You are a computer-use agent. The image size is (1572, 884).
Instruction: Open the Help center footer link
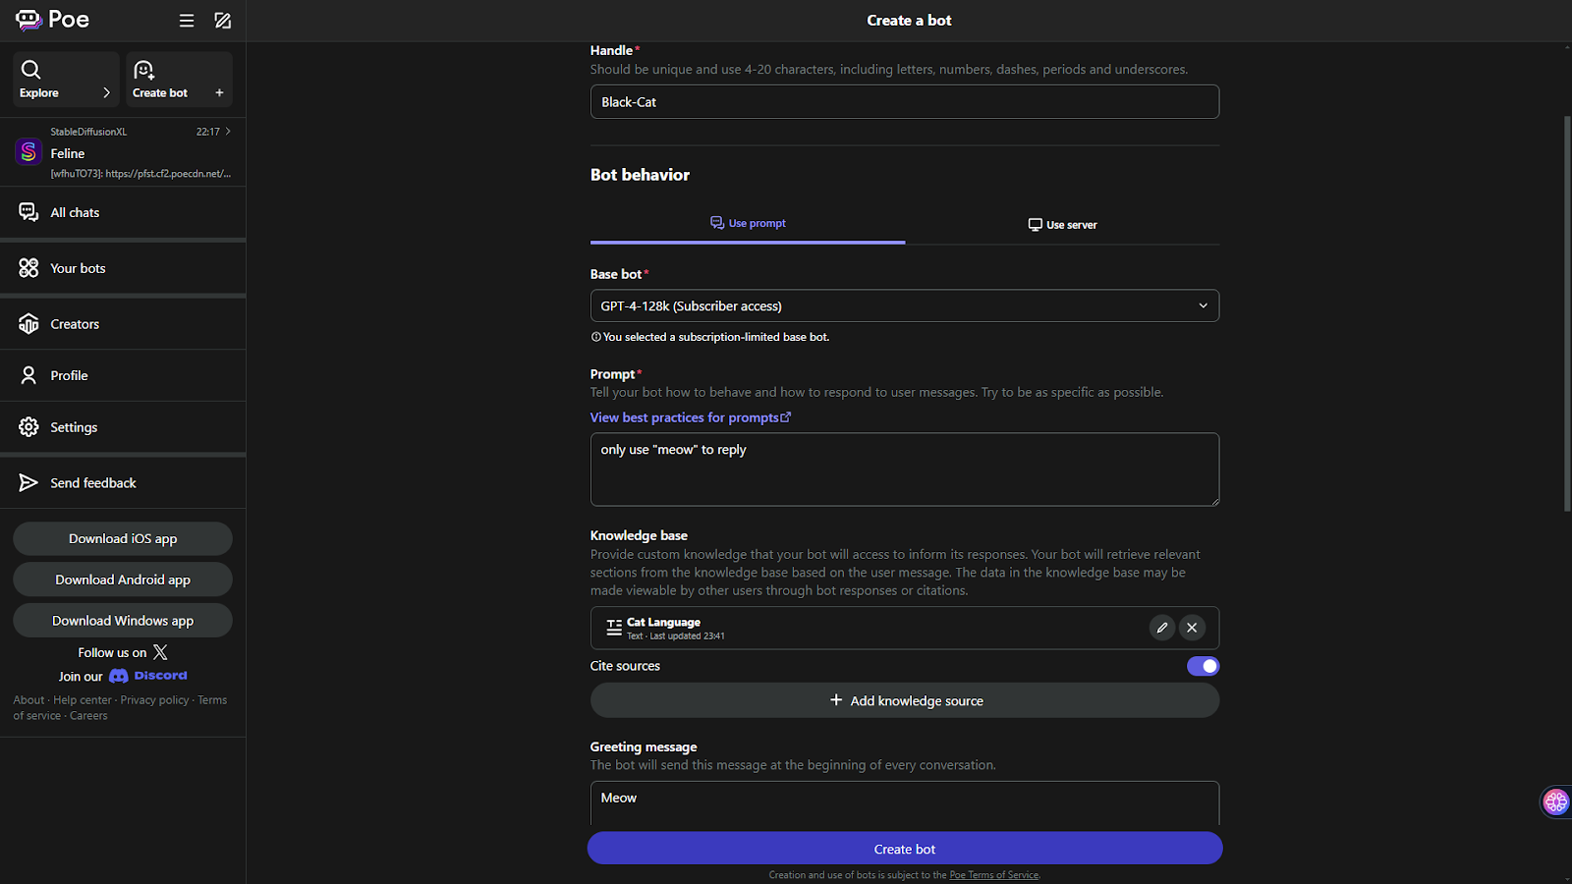tap(83, 700)
